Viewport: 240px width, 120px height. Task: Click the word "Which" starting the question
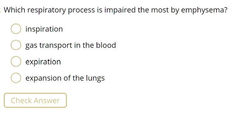tap(15, 10)
